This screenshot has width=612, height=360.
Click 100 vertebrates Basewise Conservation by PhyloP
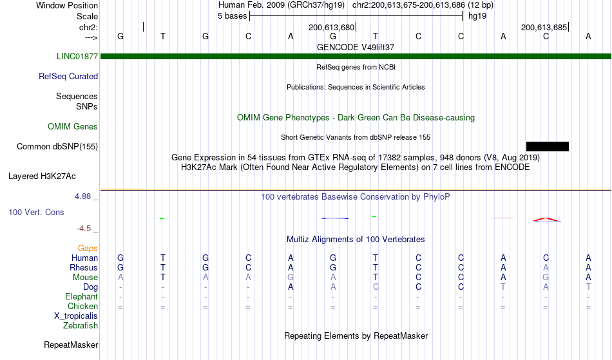click(x=356, y=196)
